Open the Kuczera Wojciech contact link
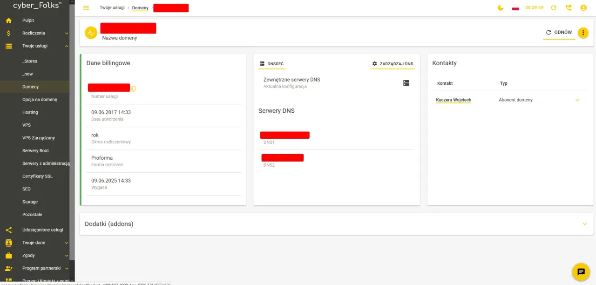This screenshot has width=596, height=285. (x=453, y=100)
